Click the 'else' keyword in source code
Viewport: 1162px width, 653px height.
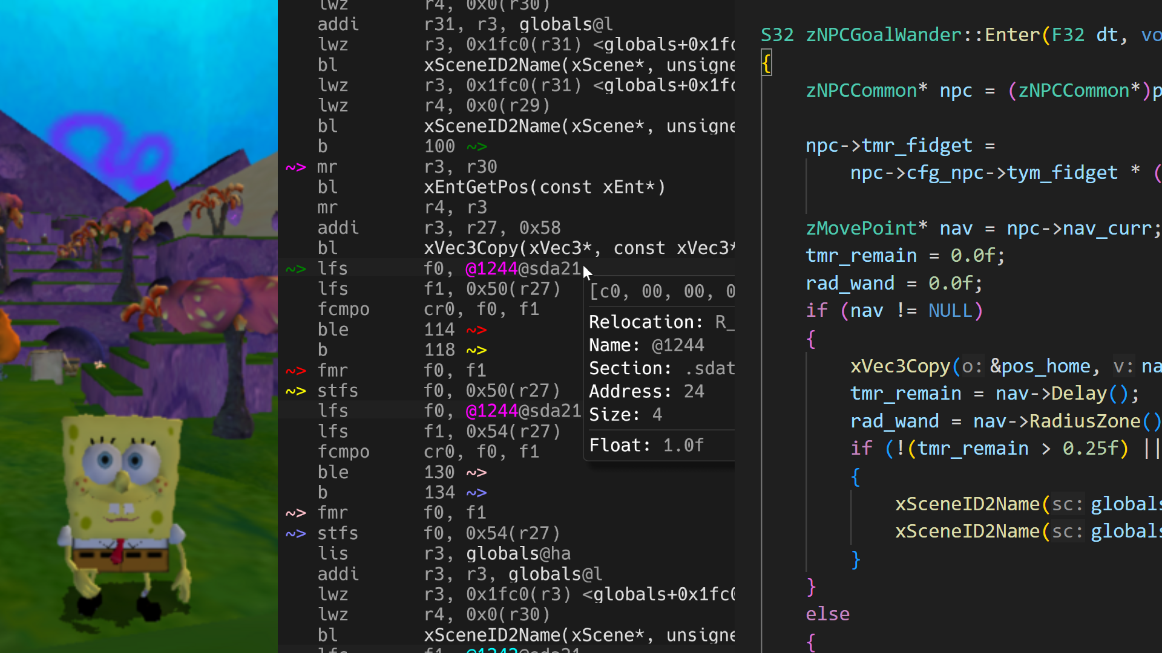[x=827, y=614]
